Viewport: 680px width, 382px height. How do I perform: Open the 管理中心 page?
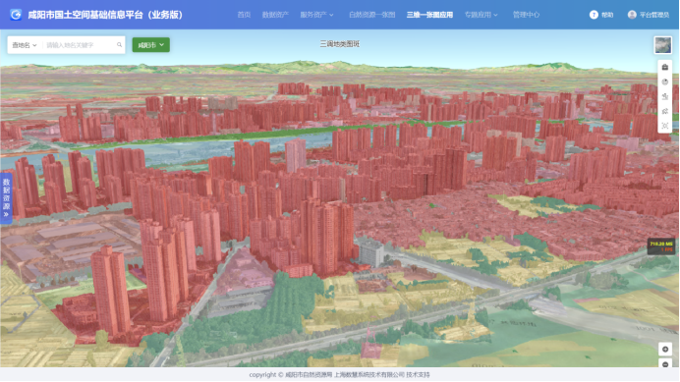click(526, 15)
